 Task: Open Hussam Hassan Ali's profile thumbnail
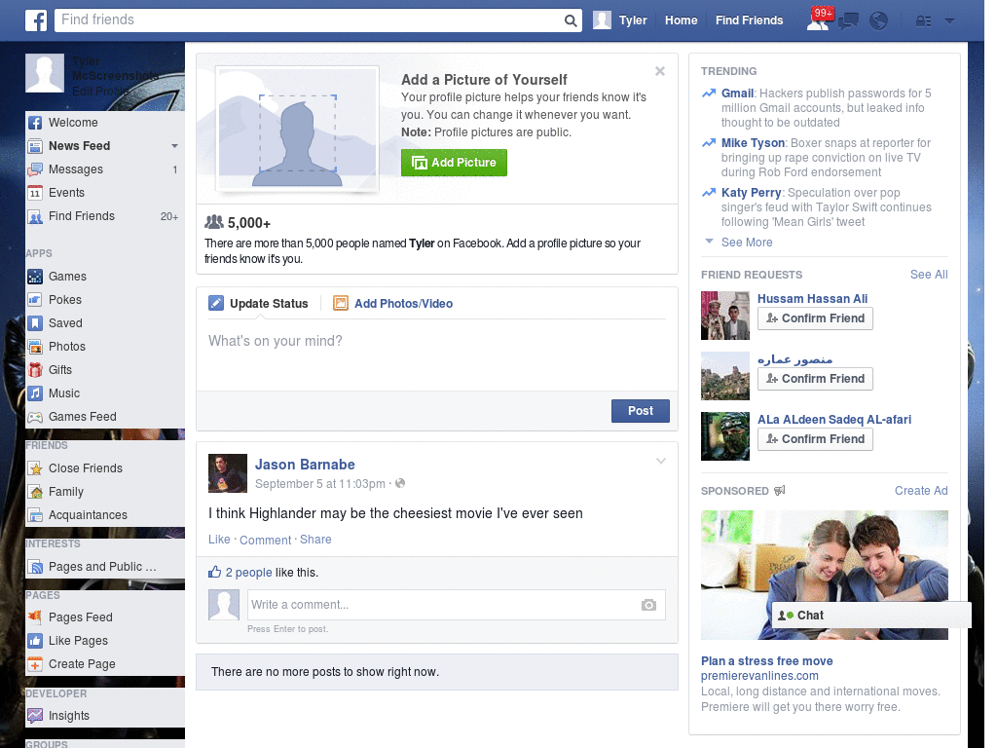point(725,316)
